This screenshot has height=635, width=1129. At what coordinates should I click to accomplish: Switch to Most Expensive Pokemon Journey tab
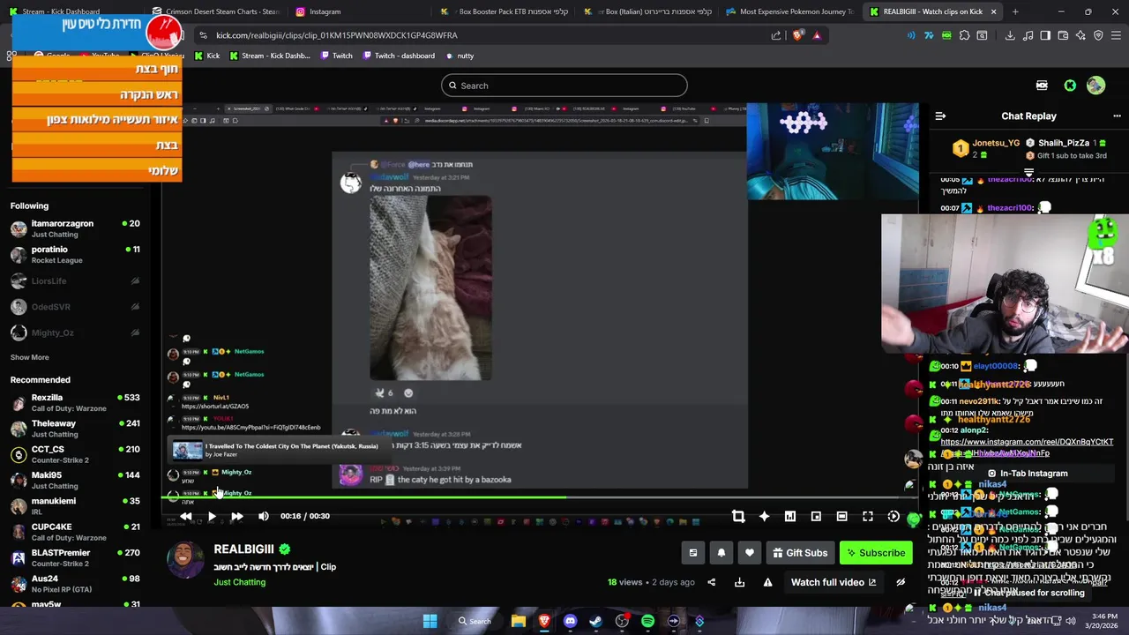point(789,11)
